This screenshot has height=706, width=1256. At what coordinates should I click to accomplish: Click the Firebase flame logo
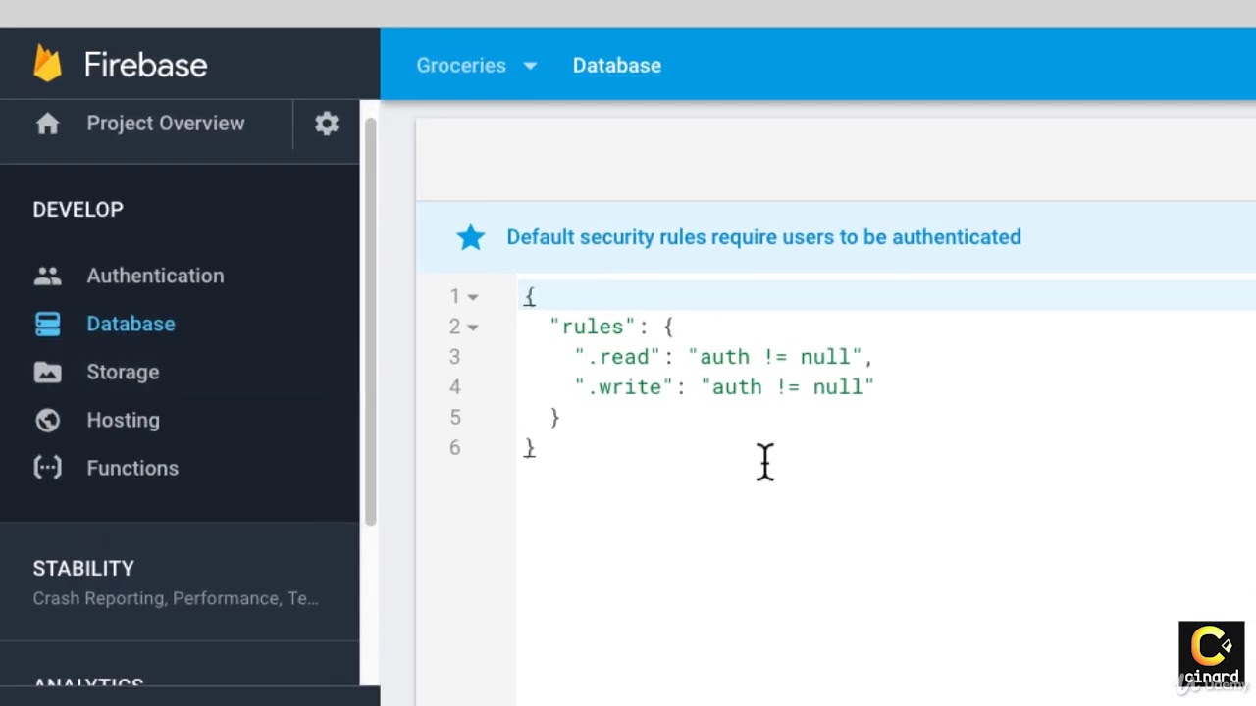point(47,64)
